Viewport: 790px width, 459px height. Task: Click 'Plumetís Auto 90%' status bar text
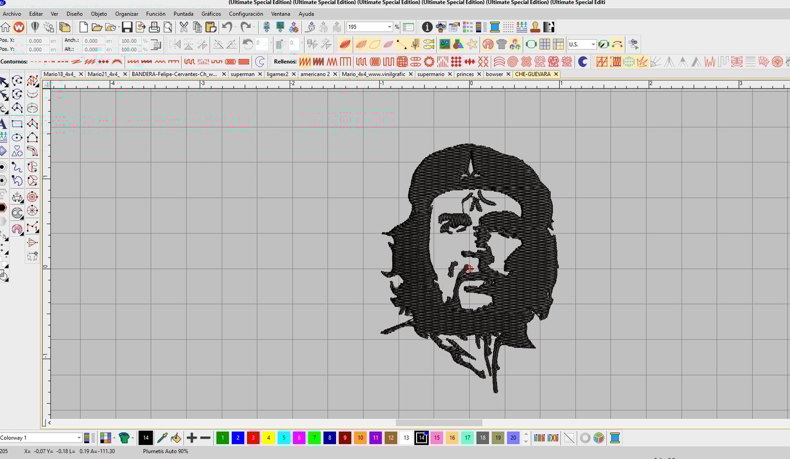[165, 451]
